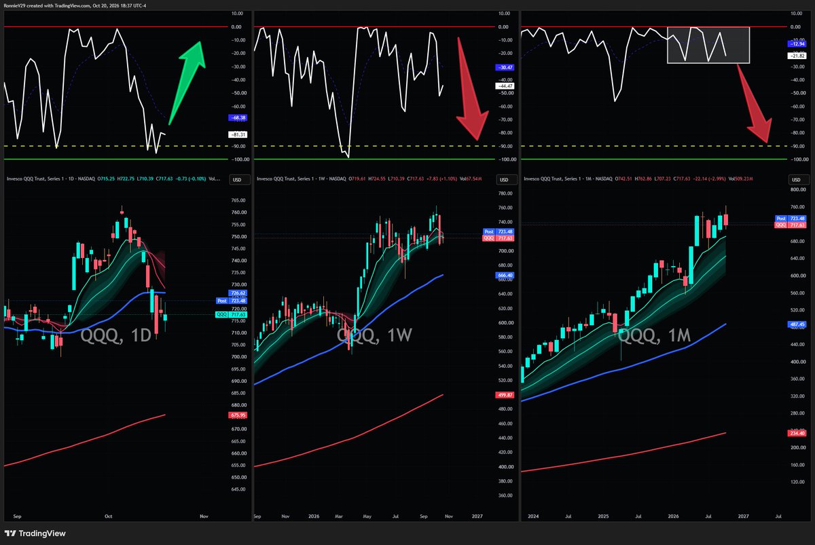The width and height of the screenshot is (815, 545).
Task: Click the QQQ 717.63 label on weekly chart
Action: click(x=498, y=238)
